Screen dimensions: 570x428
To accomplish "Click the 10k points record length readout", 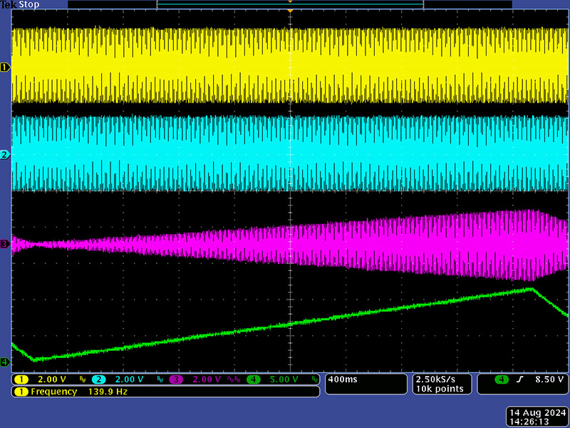I will [x=440, y=389].
